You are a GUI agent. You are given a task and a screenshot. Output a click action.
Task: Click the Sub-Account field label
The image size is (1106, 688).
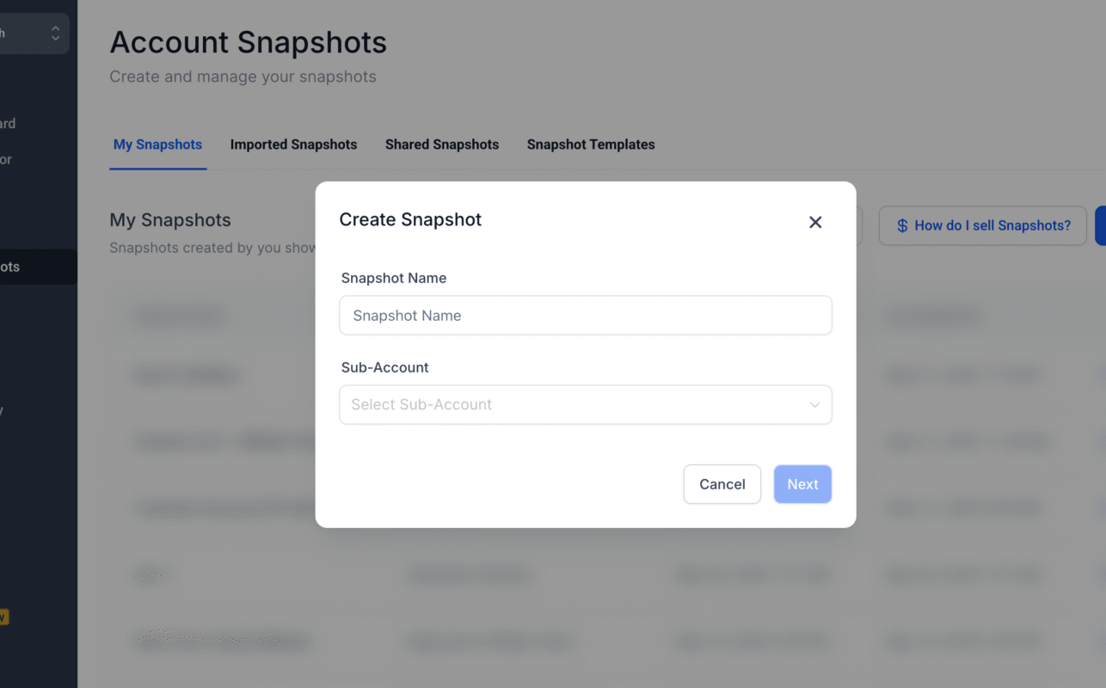[x=384, y=367]
